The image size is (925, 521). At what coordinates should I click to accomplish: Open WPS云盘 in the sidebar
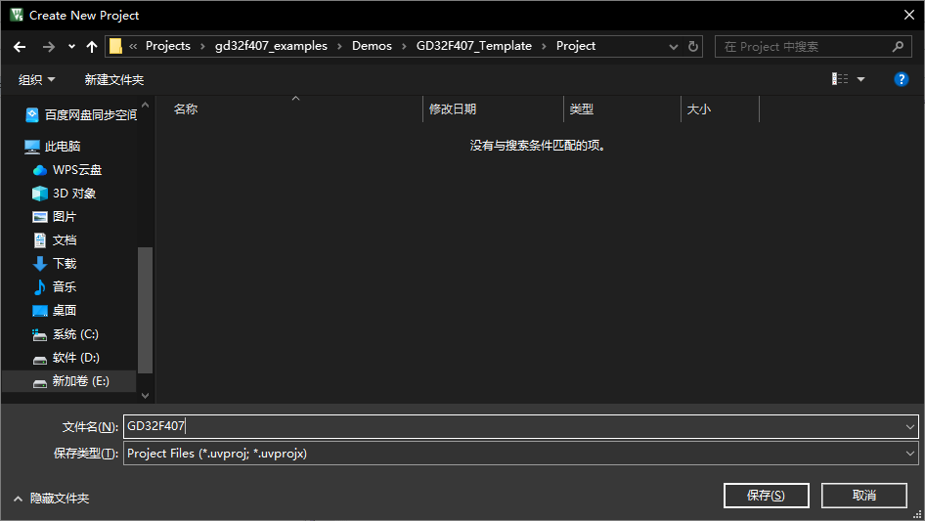point(66,170)
